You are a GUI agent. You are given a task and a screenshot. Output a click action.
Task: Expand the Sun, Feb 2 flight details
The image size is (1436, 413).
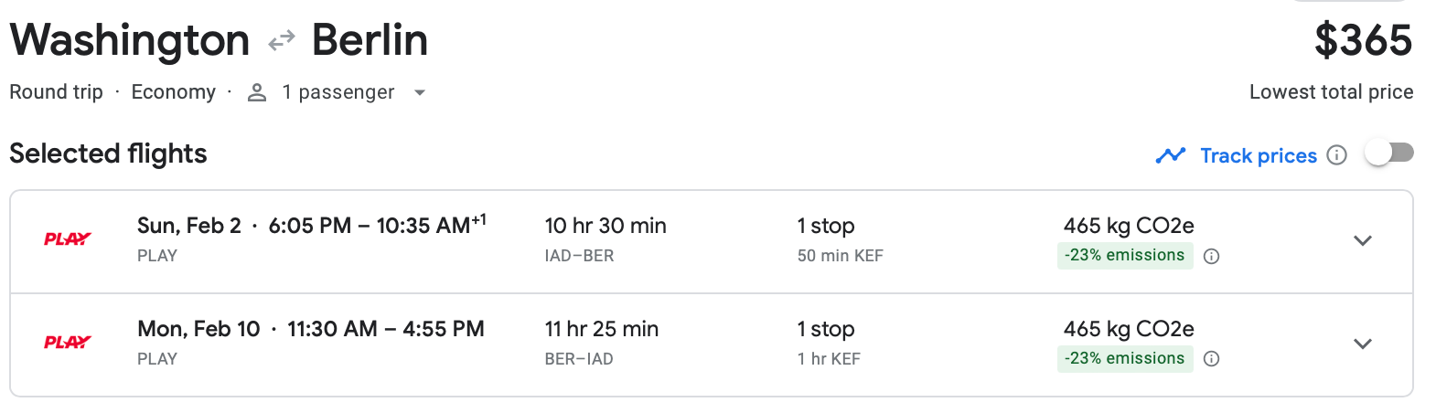point(1362,240)
